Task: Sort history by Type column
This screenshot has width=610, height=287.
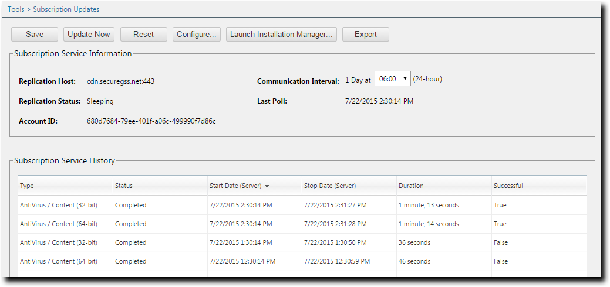Action: point(27,186)
